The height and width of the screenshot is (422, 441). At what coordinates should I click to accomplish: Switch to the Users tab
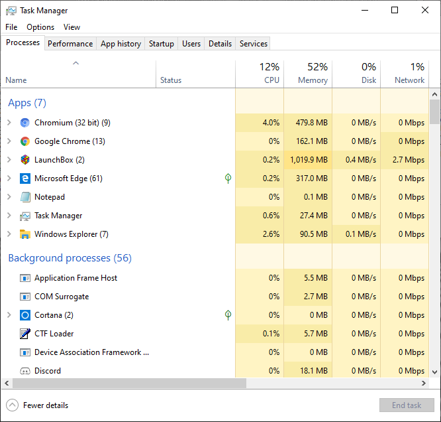191,44
